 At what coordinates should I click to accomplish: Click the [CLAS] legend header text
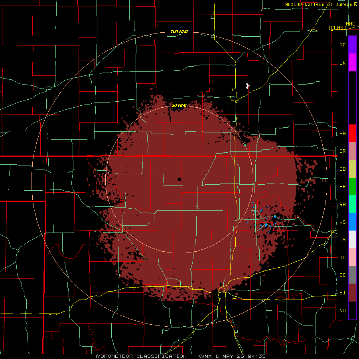tap(337, 28)
